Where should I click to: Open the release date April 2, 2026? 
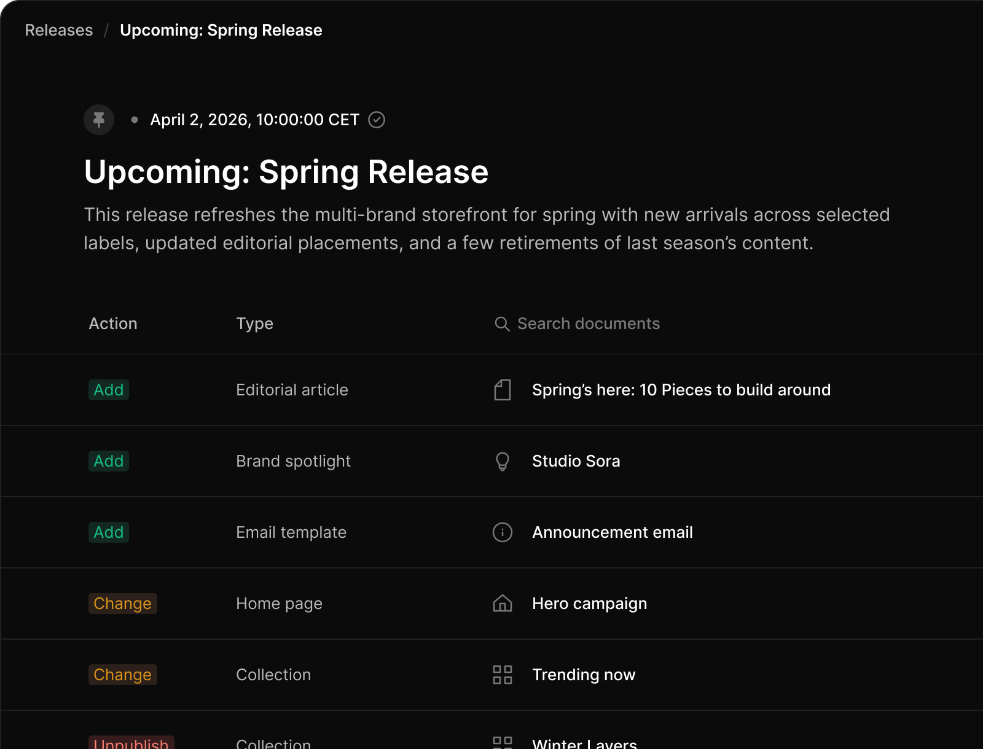tap(254, 120)
